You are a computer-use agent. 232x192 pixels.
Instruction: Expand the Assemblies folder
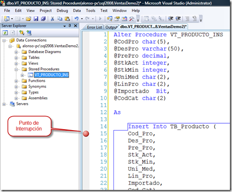(16, 98)
